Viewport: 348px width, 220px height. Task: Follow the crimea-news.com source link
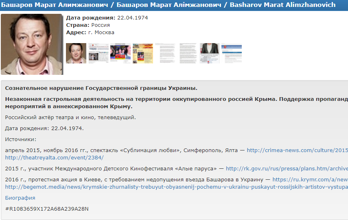[x=297, y=150]
